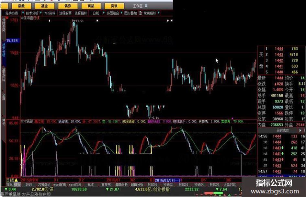Click the 2016/03/07 date marker on timeline

point(168,180)
